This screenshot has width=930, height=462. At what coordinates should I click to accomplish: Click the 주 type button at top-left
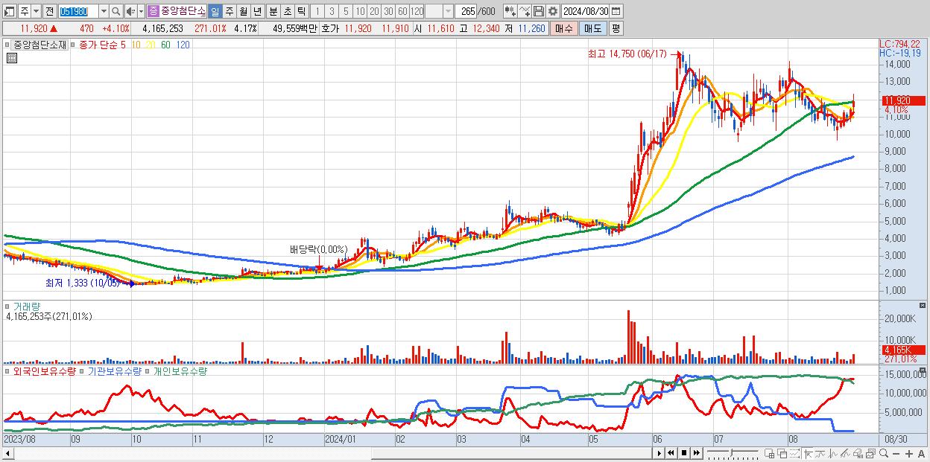(x=25, y=11)
